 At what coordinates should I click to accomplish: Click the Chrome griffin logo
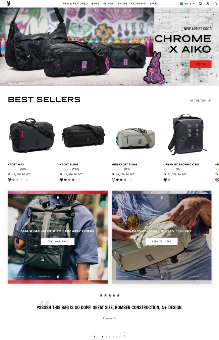click(x=9, y=3)
